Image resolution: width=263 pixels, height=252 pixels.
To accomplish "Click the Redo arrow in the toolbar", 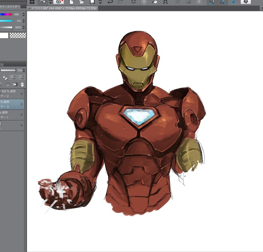I will [121, 2].
